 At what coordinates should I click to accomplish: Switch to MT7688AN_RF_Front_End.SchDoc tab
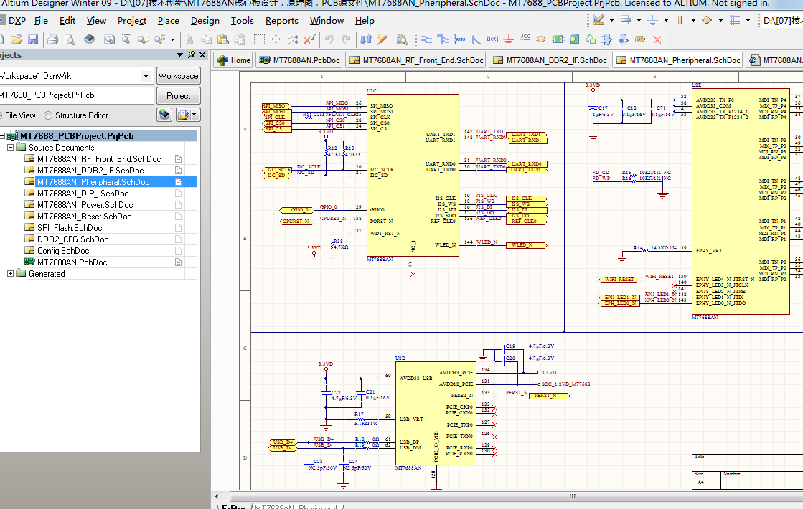coord(415,60)
